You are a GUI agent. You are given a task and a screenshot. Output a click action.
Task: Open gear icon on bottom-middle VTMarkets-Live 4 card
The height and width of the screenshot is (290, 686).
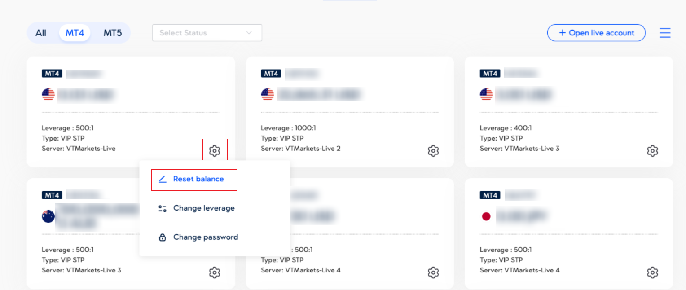433,272
